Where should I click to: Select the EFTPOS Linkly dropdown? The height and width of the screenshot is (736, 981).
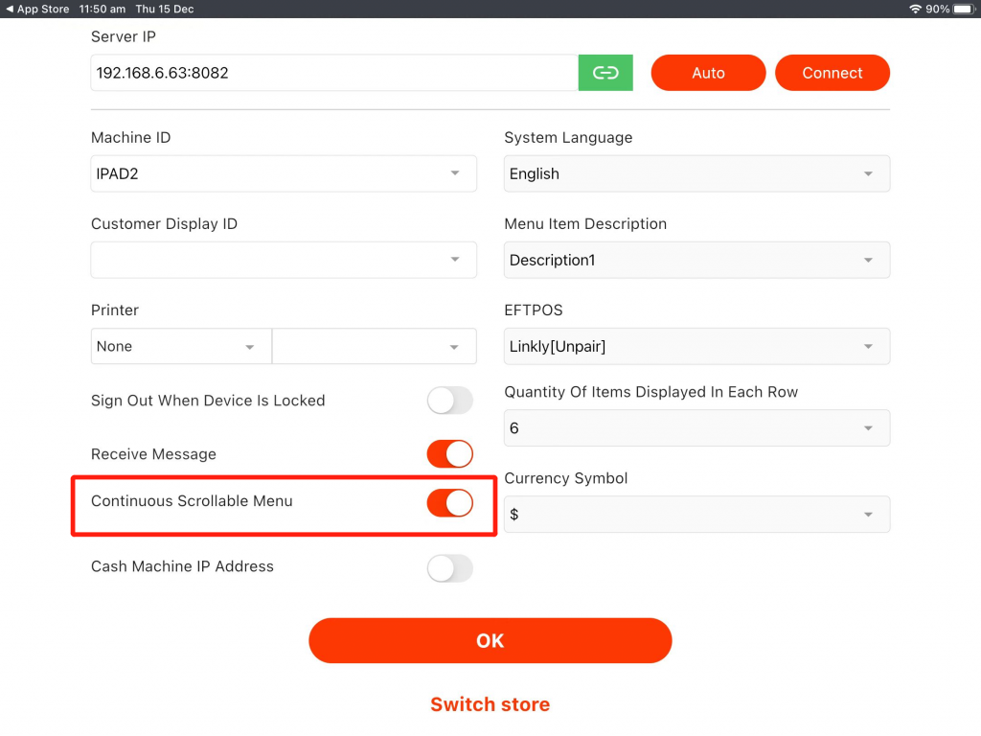point(696,346)
